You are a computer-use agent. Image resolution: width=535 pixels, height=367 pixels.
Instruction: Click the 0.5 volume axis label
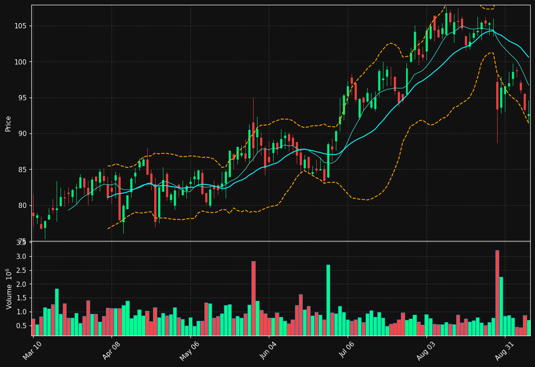pos(21,326)
